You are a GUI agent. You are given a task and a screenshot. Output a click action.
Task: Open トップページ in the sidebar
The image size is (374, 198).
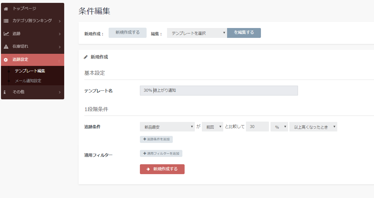tap(33, 9)
